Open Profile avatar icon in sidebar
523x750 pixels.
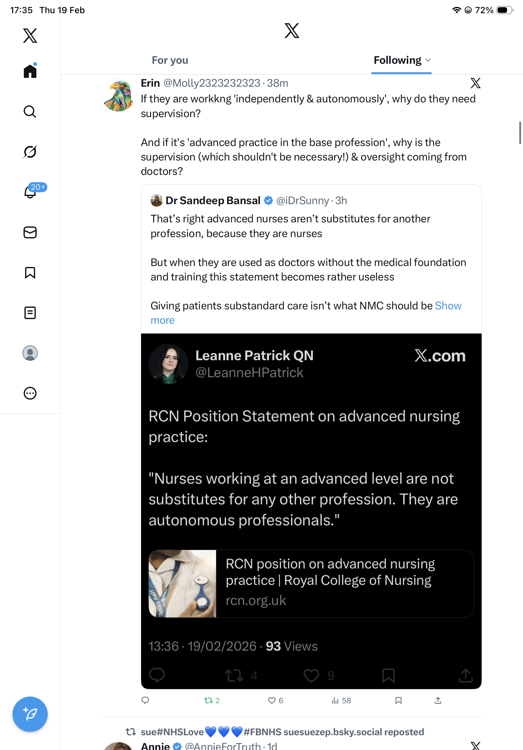tap(30, 353)
